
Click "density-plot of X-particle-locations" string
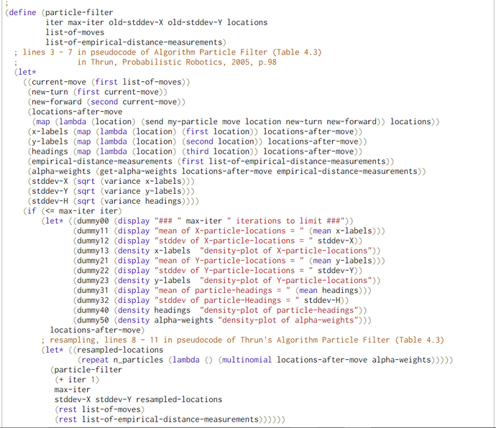pos(285,251)
